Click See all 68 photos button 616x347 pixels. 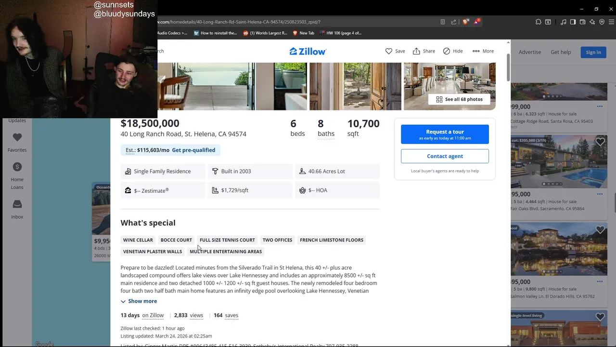tap(459, 99)
